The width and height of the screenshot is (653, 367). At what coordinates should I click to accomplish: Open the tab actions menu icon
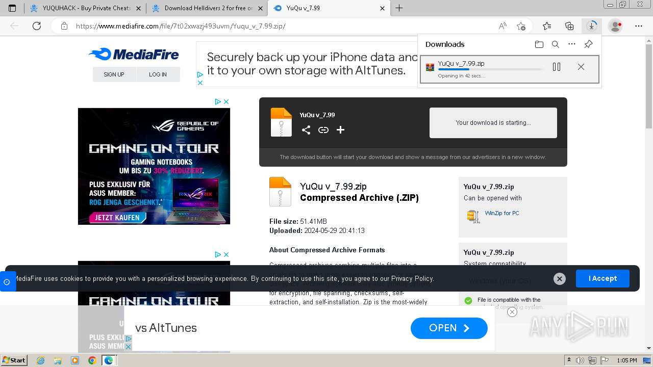click(12, 8)
